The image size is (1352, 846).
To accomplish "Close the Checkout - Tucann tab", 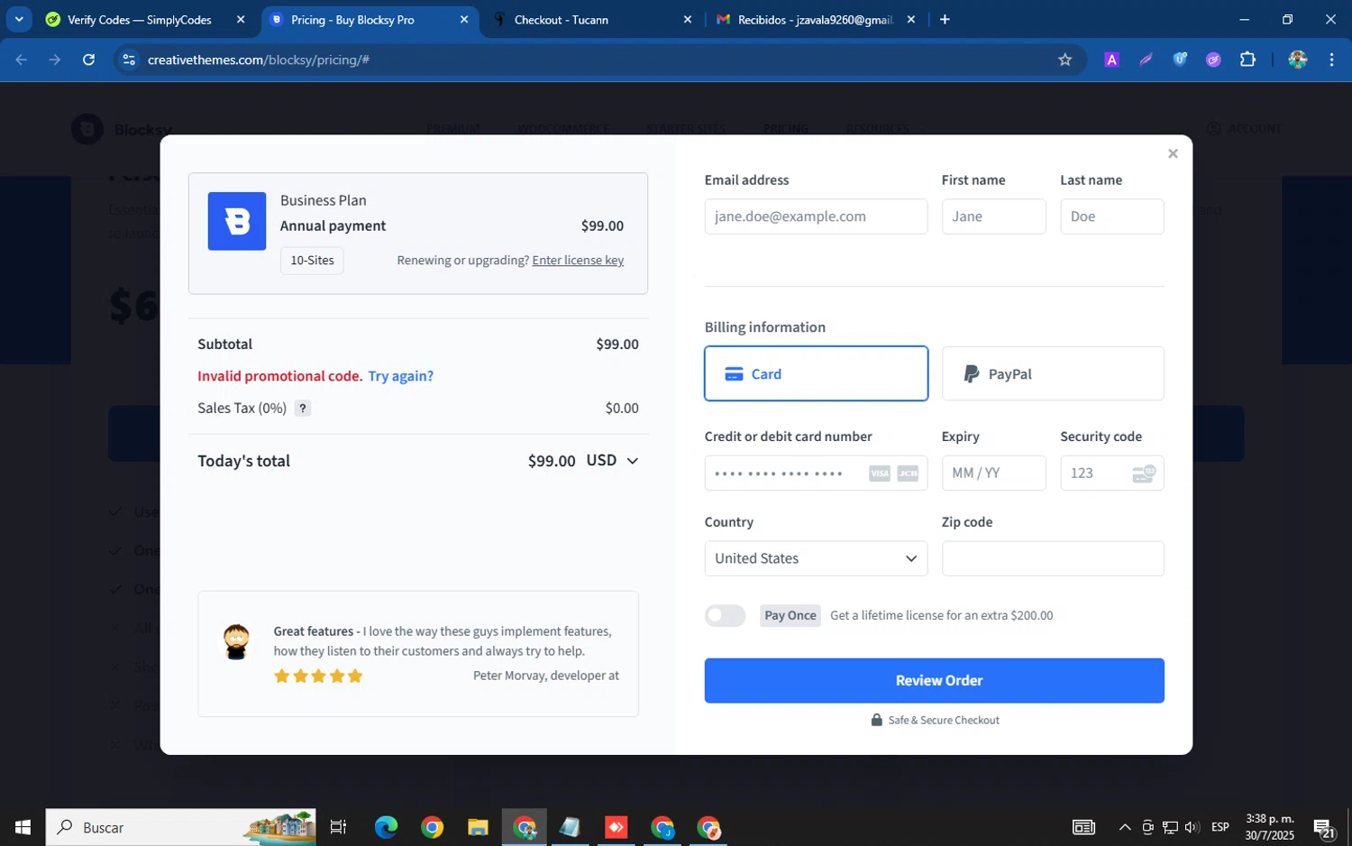I will 688,19.
